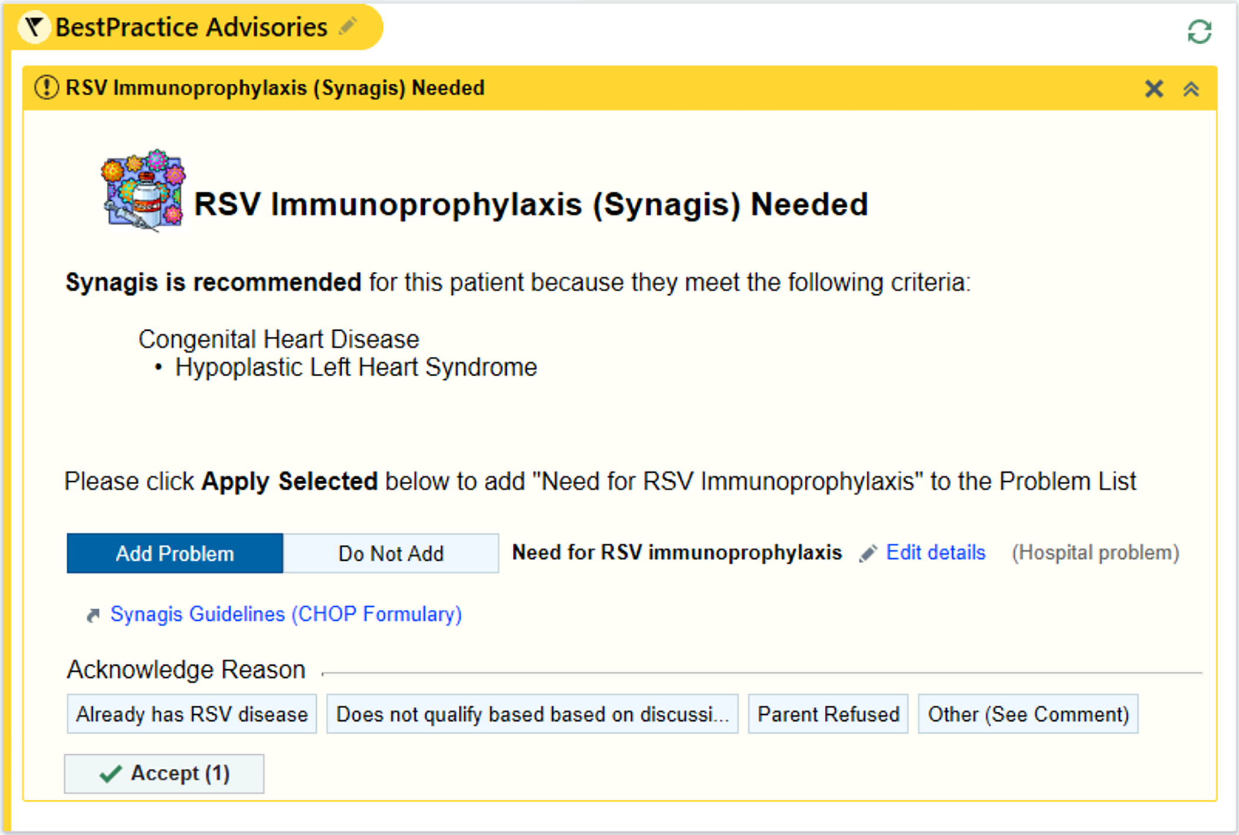Click the pencil icon next to Edit details
1239x835 pixels.
[868, 553]
